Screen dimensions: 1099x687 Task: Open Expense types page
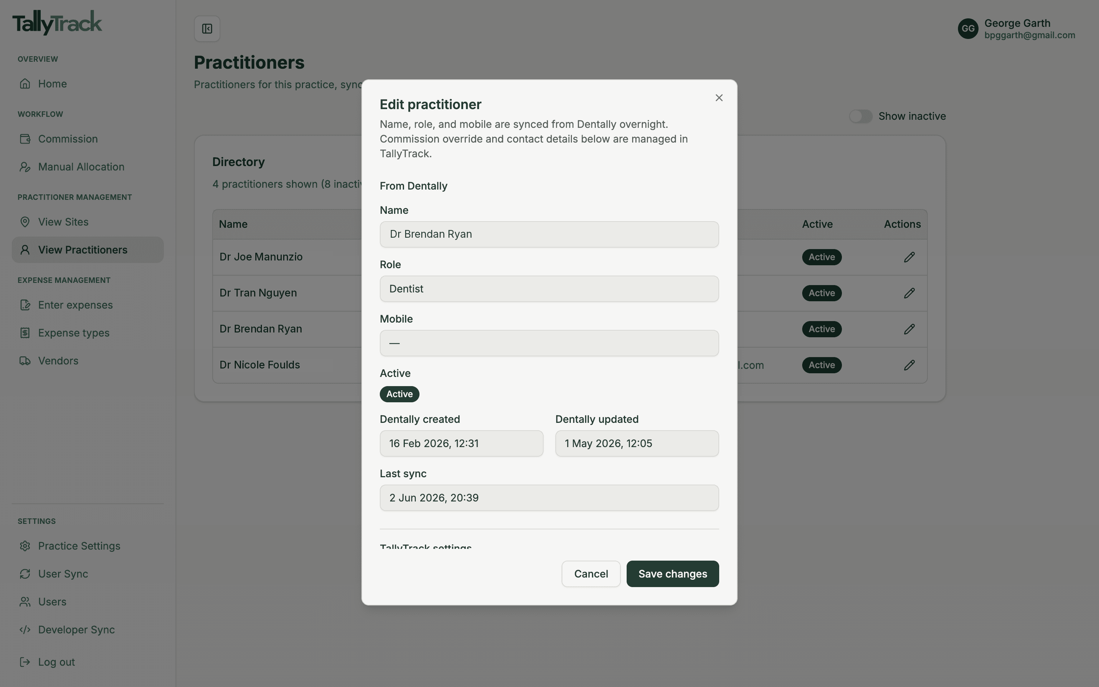click(88, 332)
